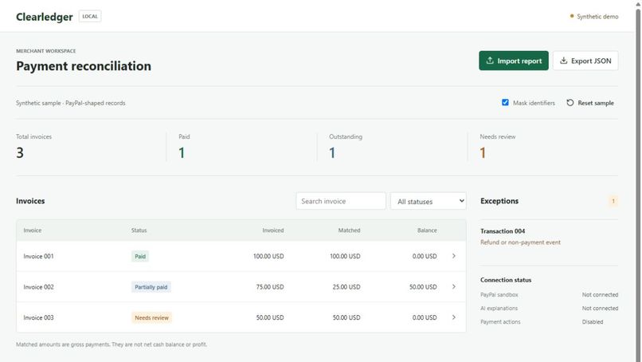Click the Outstanding stat card label
The height and width of the screenshot is (362, 642).
coord(346,136)
